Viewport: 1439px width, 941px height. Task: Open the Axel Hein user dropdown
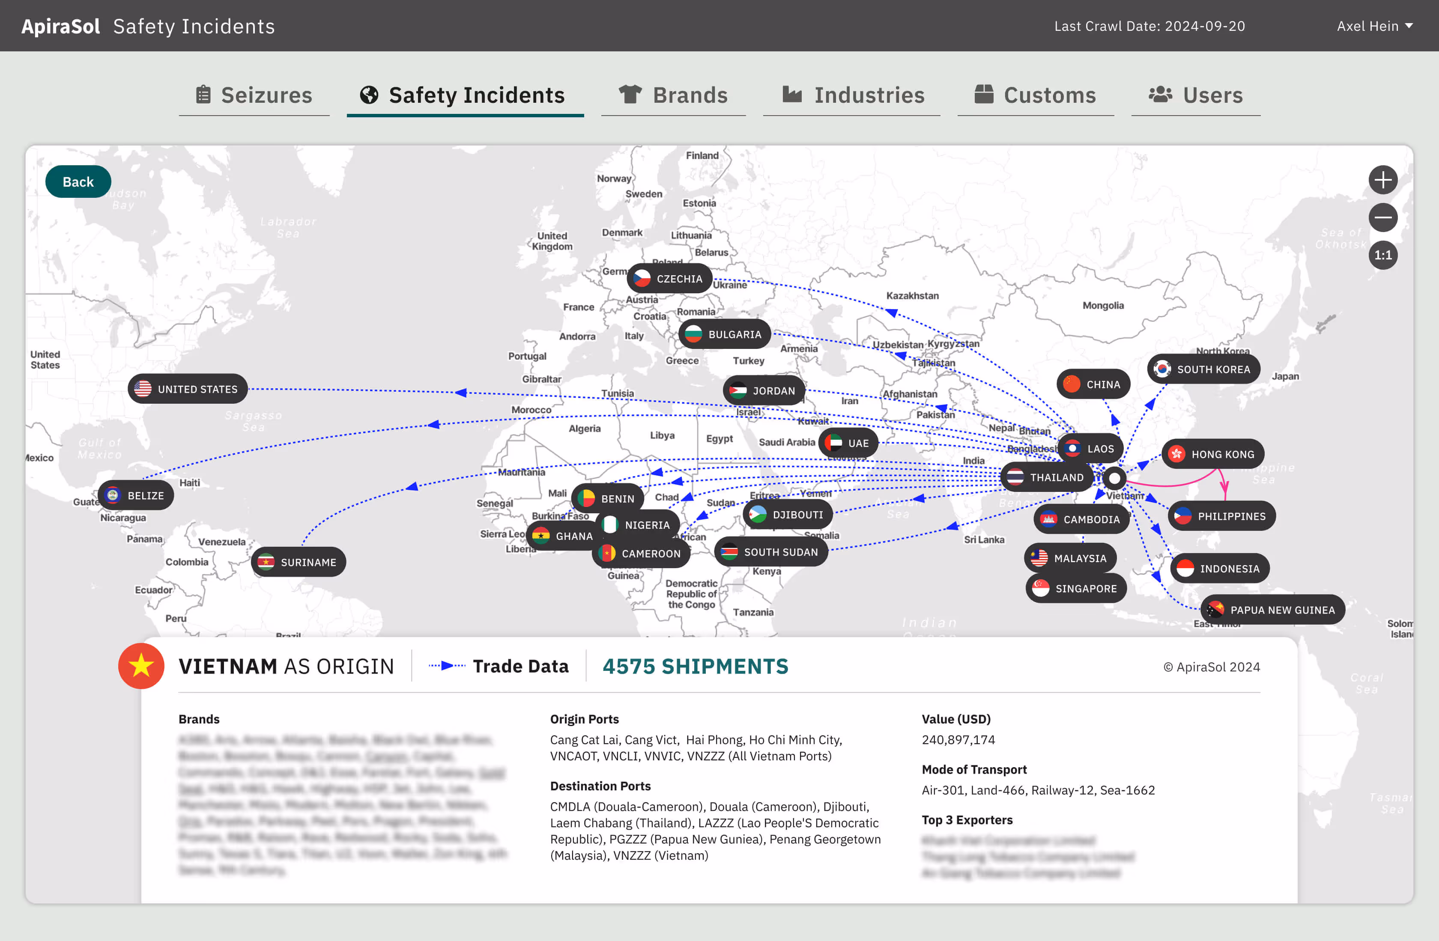pos(1374,26)
